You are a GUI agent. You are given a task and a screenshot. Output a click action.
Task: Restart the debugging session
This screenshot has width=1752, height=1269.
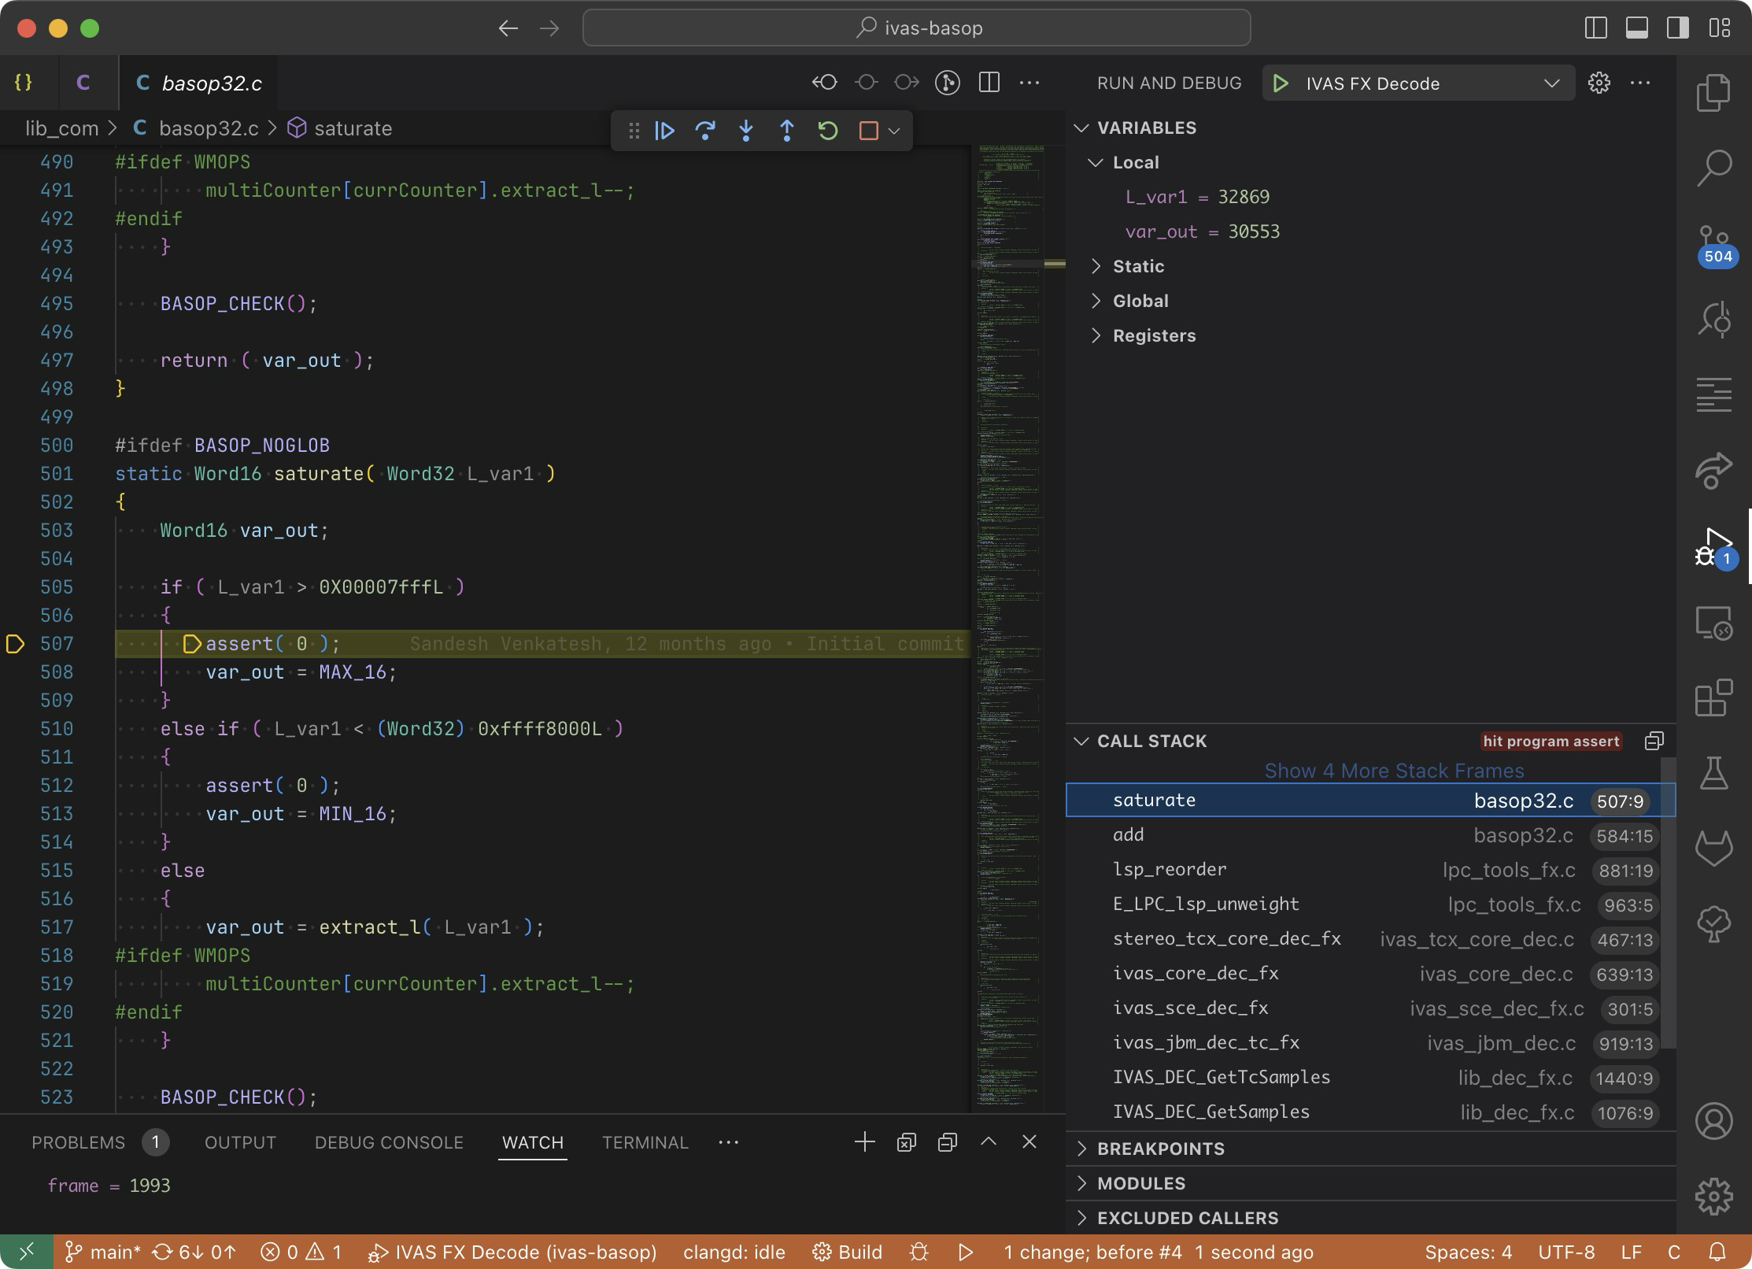point(827,131)
